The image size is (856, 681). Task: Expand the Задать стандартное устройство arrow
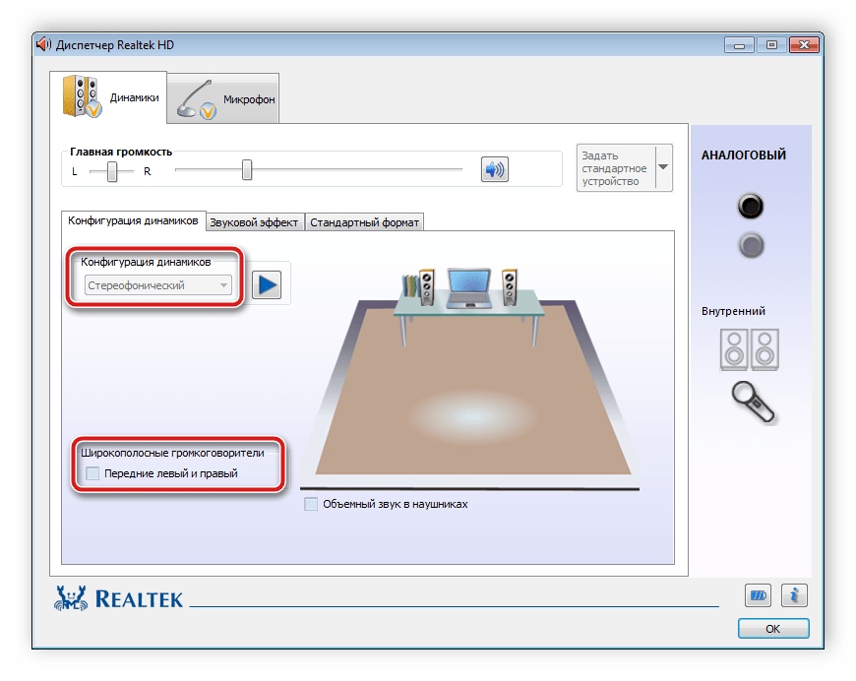coord(663,168)
